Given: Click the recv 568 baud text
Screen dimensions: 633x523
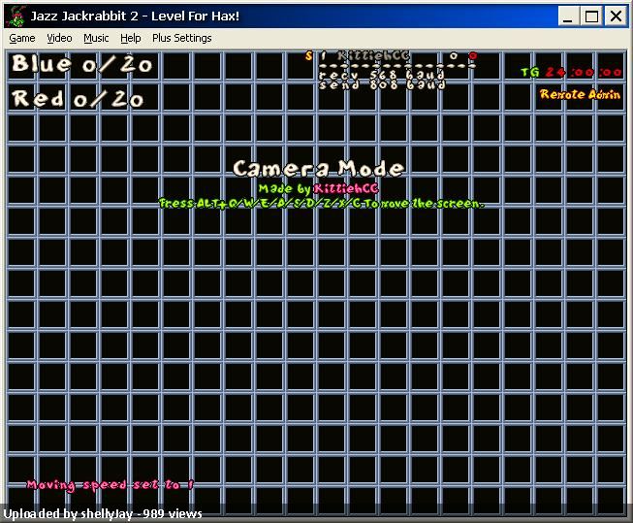Looking at the screenshot, I should (382, 75).
